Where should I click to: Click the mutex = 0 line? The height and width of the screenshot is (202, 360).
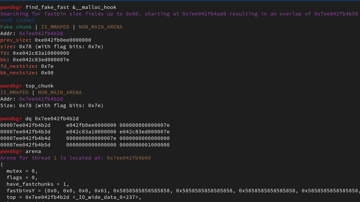[22, 171]
